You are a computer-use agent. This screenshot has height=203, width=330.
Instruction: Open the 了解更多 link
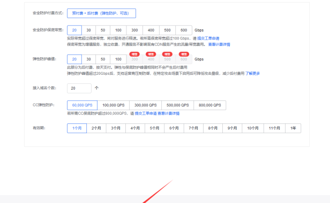click(x=252, y=74)
